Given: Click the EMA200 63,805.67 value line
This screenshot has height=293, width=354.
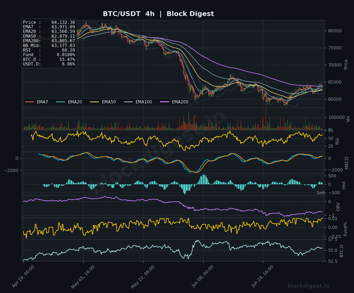Looking at the screenshot, I should click(49, 41).
